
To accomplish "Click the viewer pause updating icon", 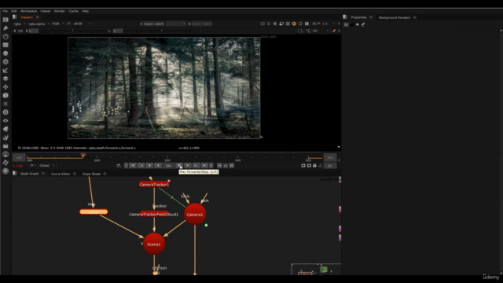I will [307, 24].
